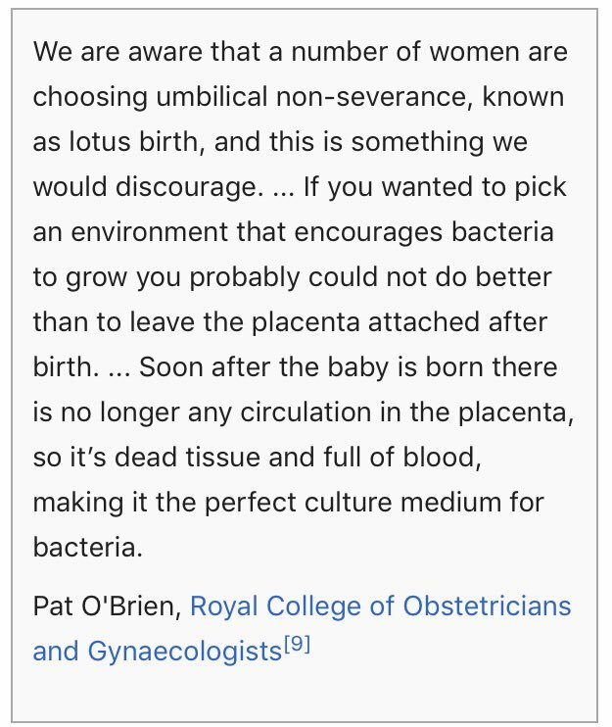Click the phrase 'probably could not do better'
Screen dimensions: 612x727
pos(370,277)
